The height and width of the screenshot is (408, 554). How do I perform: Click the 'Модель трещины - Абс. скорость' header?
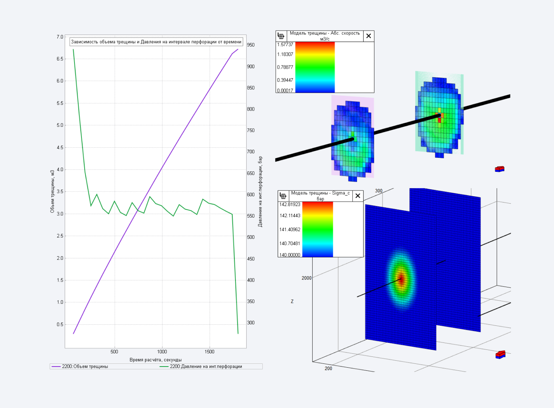pyautogui.click(x=325, y=36)
